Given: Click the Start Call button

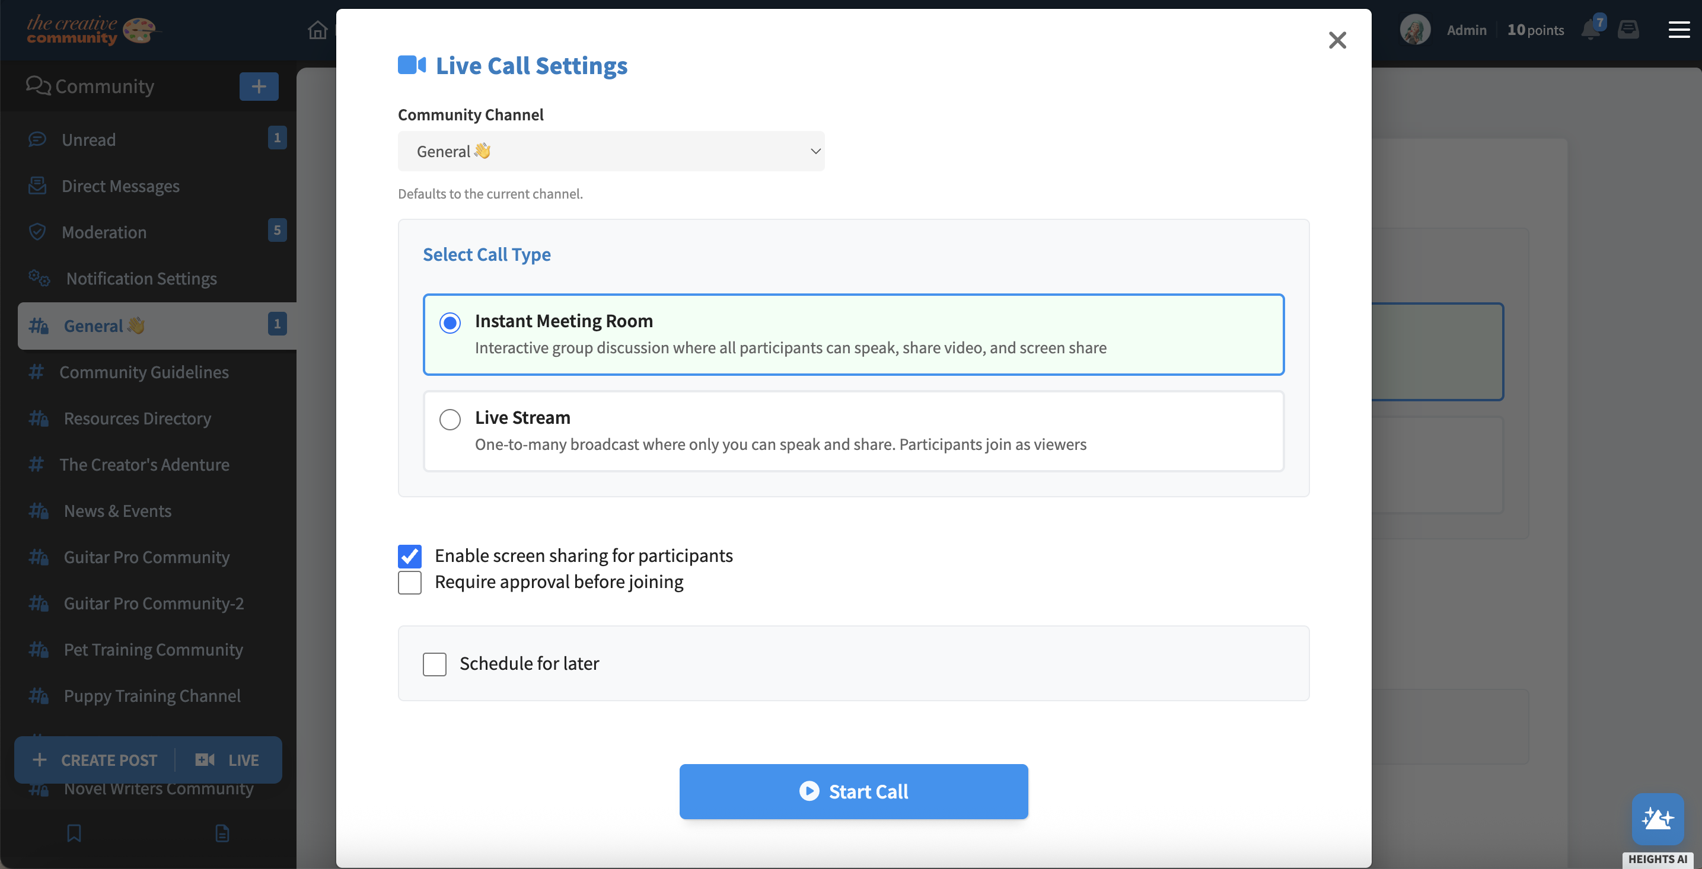Looking at the screenshot, I should 853,791.
